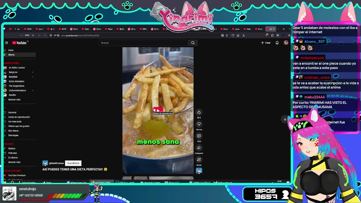This screenshot has width=361, height=203.
Task: Open the comments icon showing 1023
Action: tap(199, 136)
